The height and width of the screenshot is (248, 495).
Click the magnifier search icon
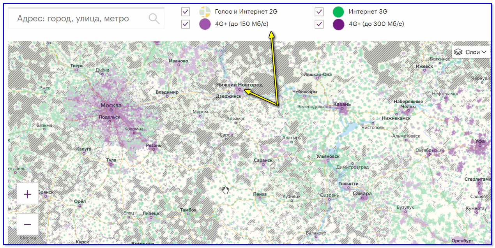click(x=154, y=18)
